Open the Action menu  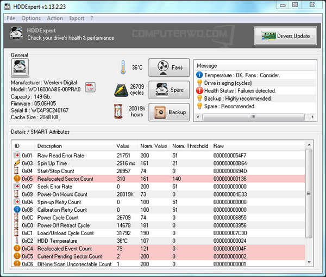[55, 19]
